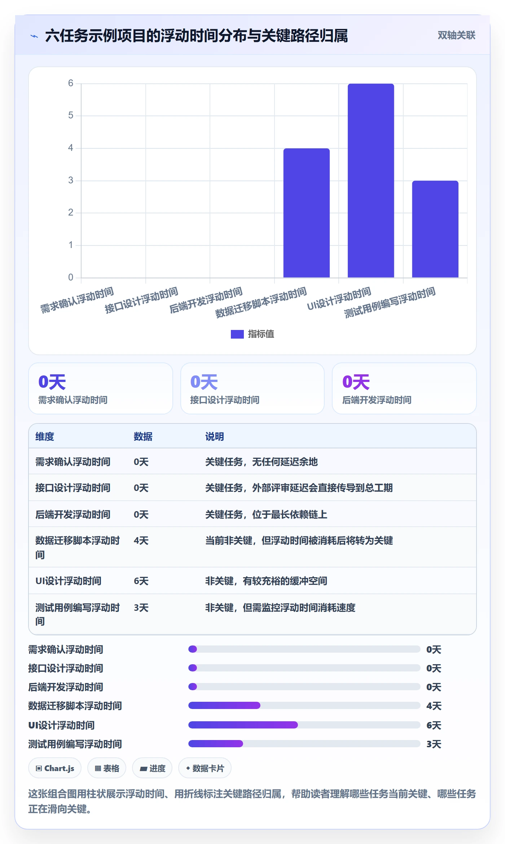This screenshot has height=844, width=505.
Task: Click the 测试用例编写浮动时间 progress bar
Action: [x=304, y=744]
